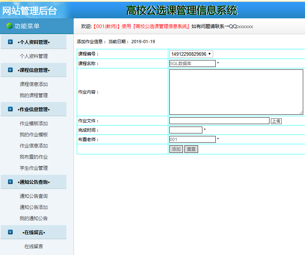Open 个人资料管理 link in sidebar
The width and height of the screenshot is (305, 255).
(x=34, y=56)
